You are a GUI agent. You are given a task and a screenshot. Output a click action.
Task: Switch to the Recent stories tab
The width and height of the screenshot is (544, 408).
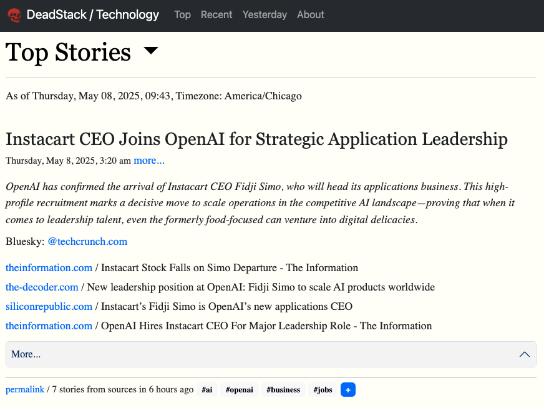coord(216,14)
